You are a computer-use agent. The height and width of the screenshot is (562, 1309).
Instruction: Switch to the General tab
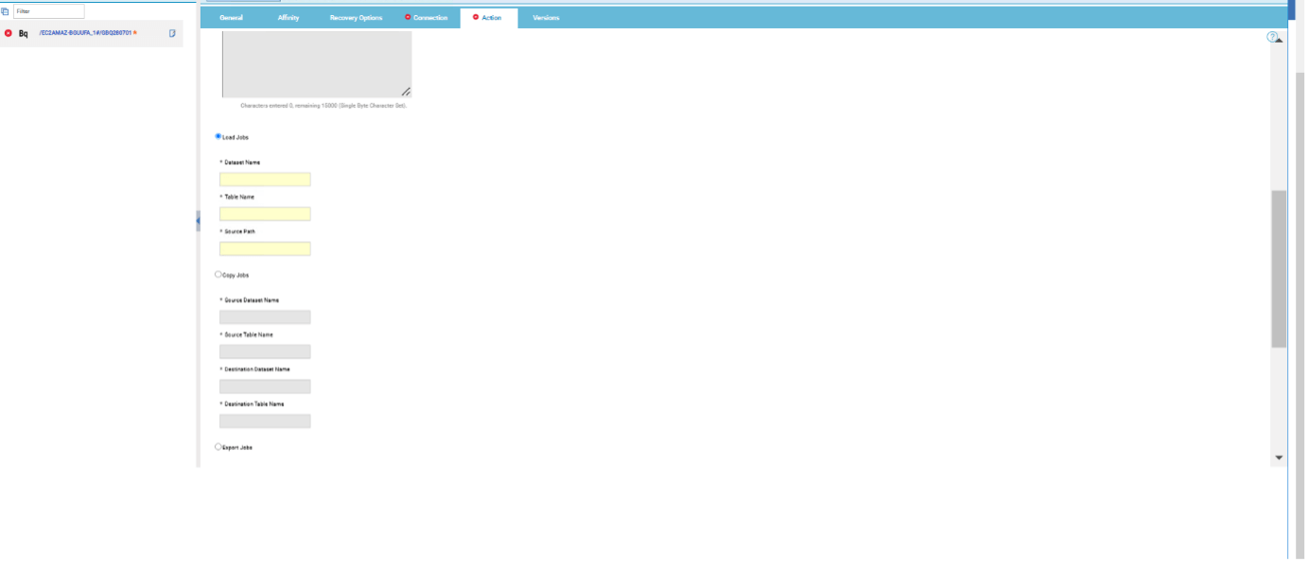pyautogui.click(x=231, y=18)
